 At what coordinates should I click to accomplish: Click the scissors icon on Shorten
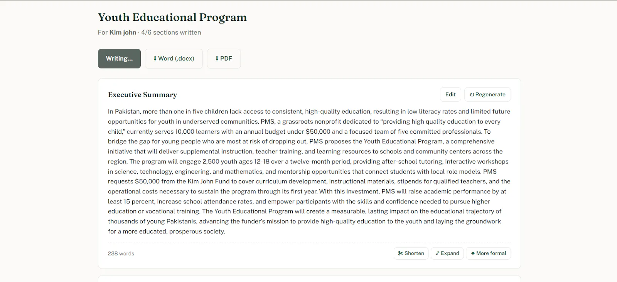[401, 253]
